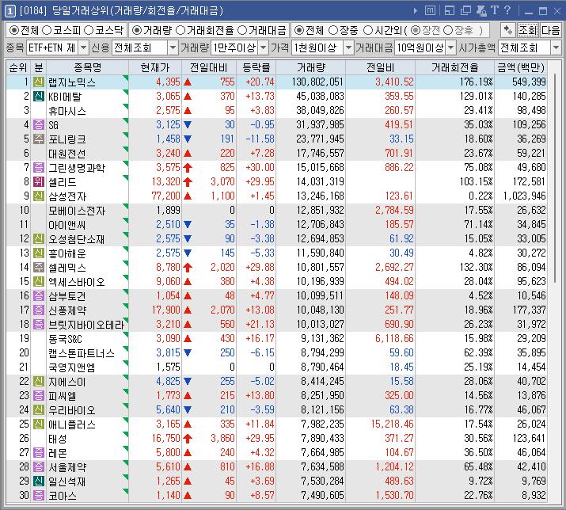
Task: Select the first 전체 market radio button
Action: click(x=13, y=30)
